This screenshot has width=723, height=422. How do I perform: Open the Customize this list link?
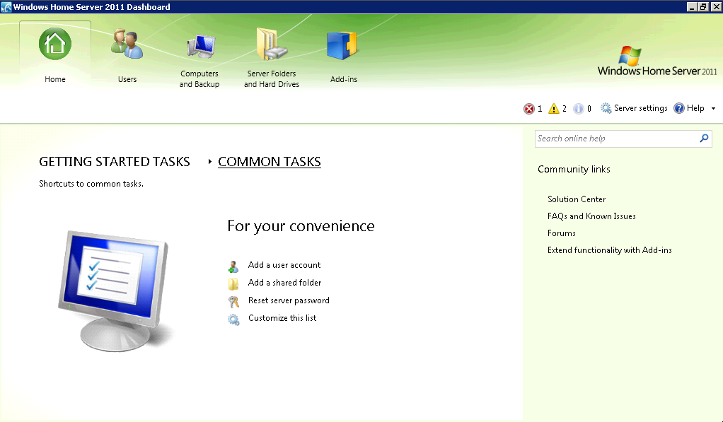coord(282,318)
